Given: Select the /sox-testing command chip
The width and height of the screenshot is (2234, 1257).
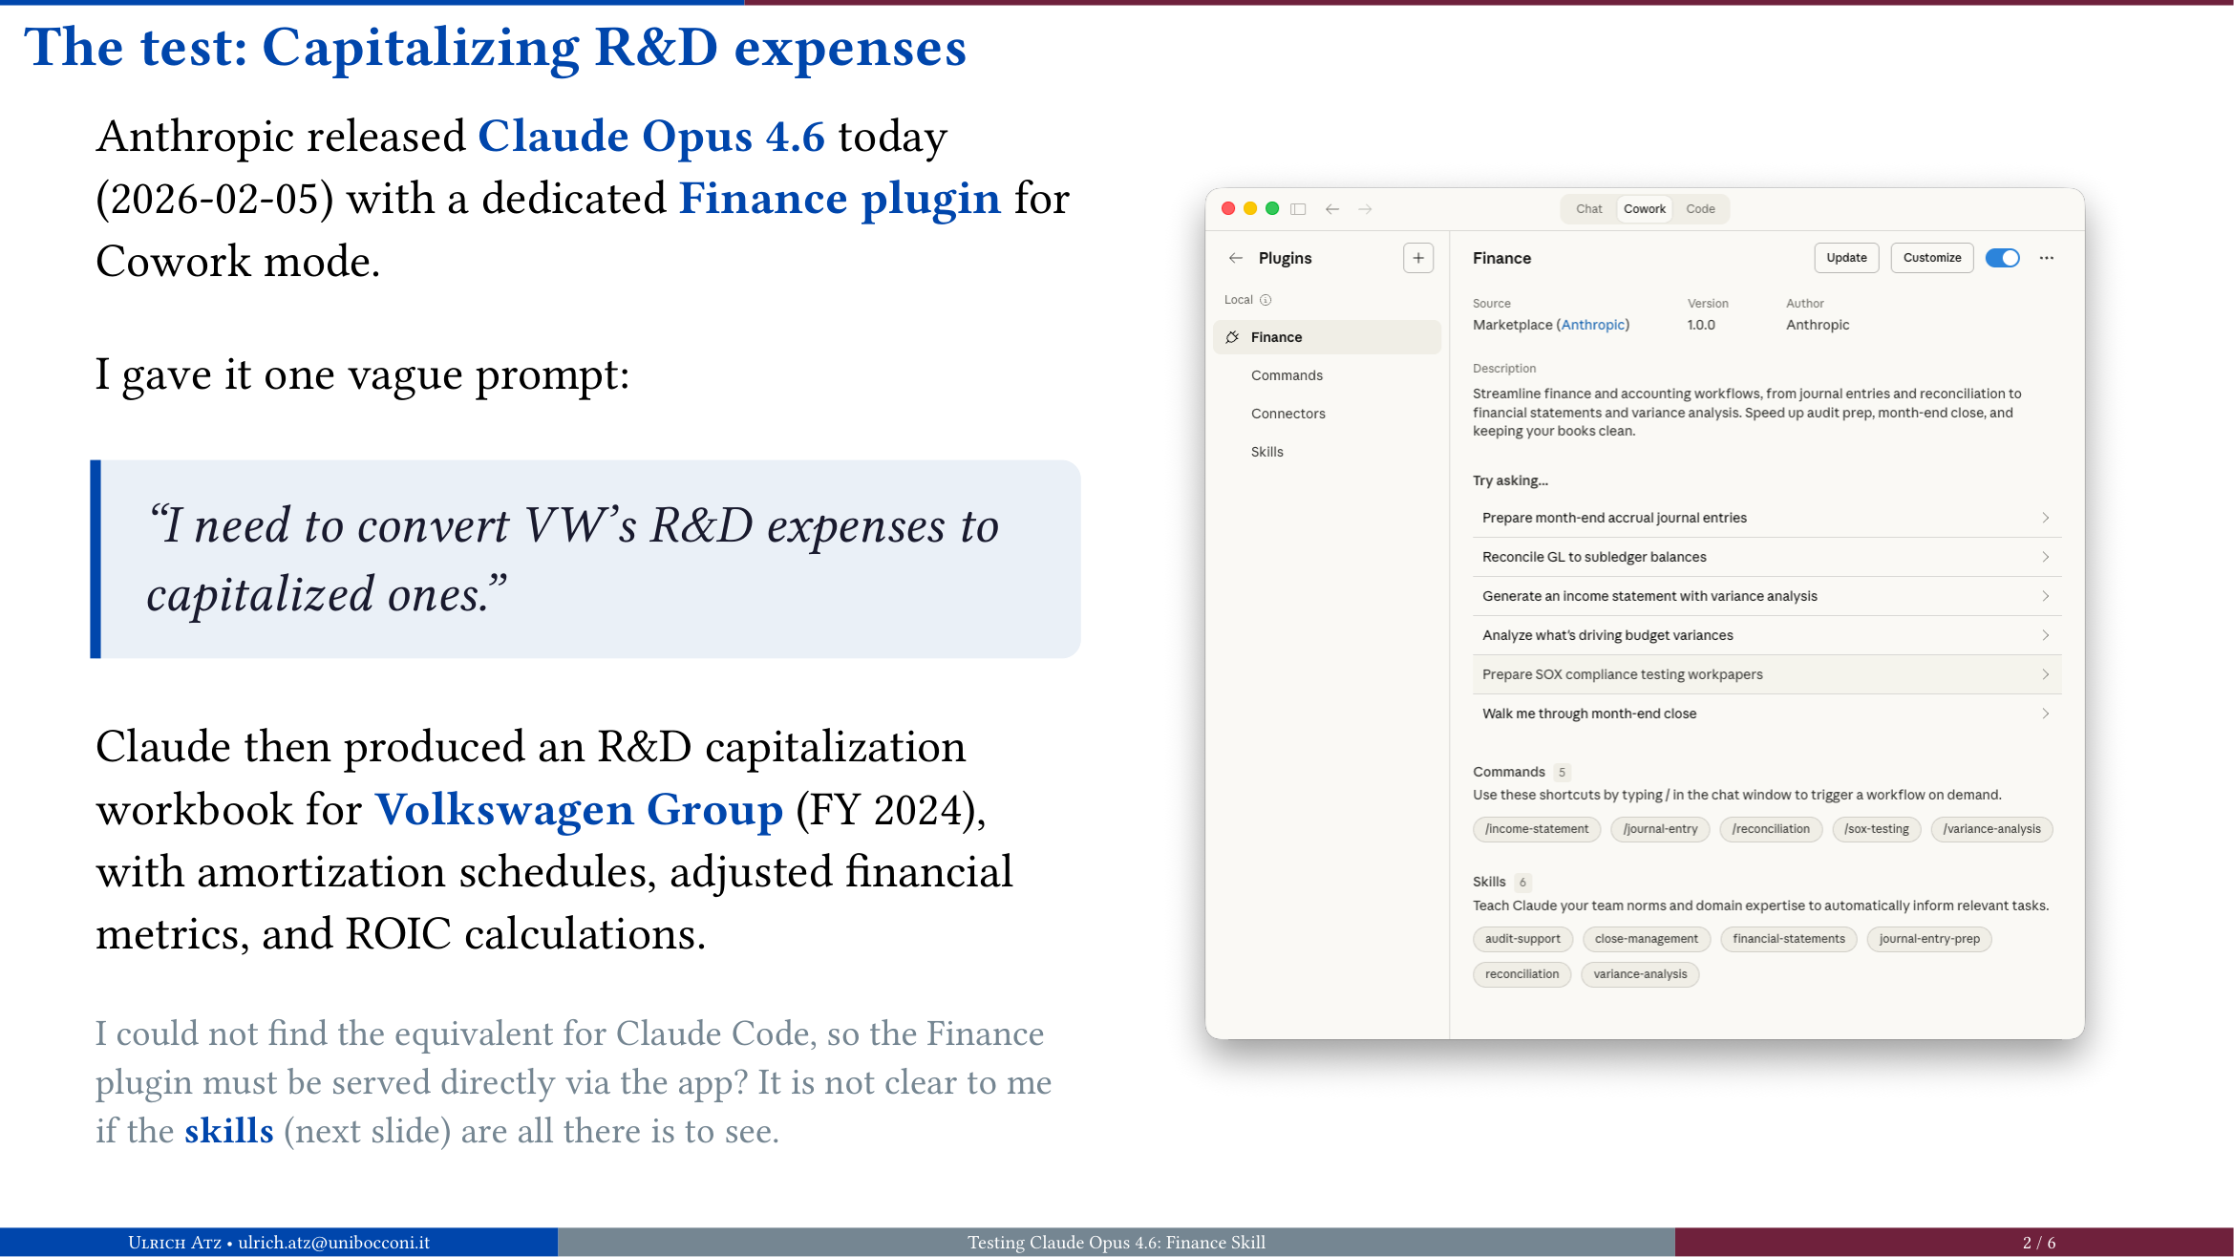Looking at the screenshot, I should [1876, 829].
